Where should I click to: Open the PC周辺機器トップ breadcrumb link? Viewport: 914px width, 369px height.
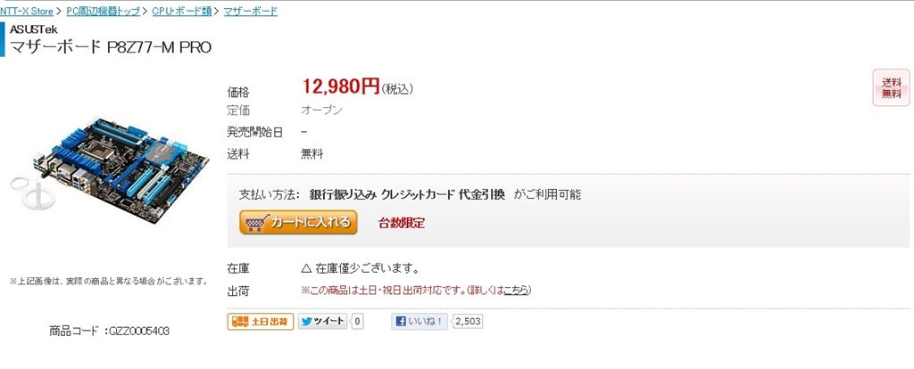(x=104, y=11)
